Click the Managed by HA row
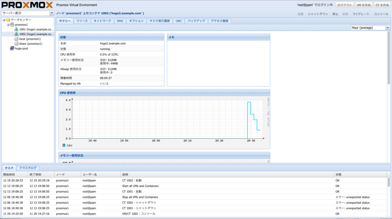The width and height of the screenshot is (392, 219). [112, 84]
